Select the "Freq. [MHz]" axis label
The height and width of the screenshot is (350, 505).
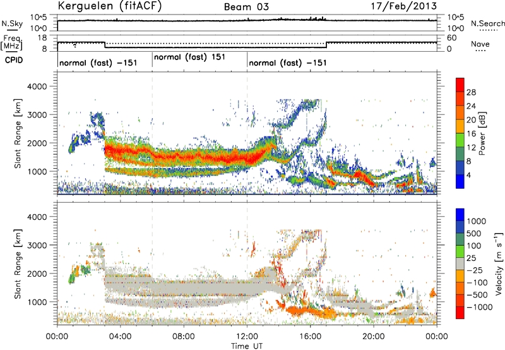[x=13, y=42]
